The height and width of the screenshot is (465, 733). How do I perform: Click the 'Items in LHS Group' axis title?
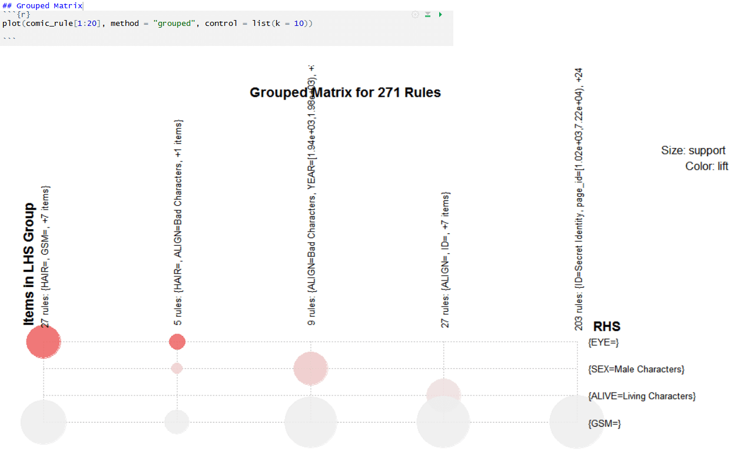pos(29,264)
